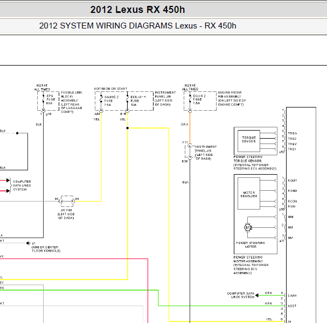The height and width of the screenshot is (323, 327).
Task: Click the TRQ2 terminal label
Action: click(292, 139)
